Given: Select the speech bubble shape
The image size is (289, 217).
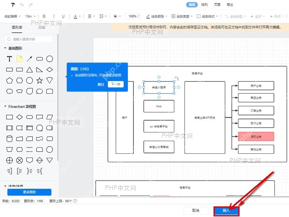Looking at the screenshot, I should 39,91.
